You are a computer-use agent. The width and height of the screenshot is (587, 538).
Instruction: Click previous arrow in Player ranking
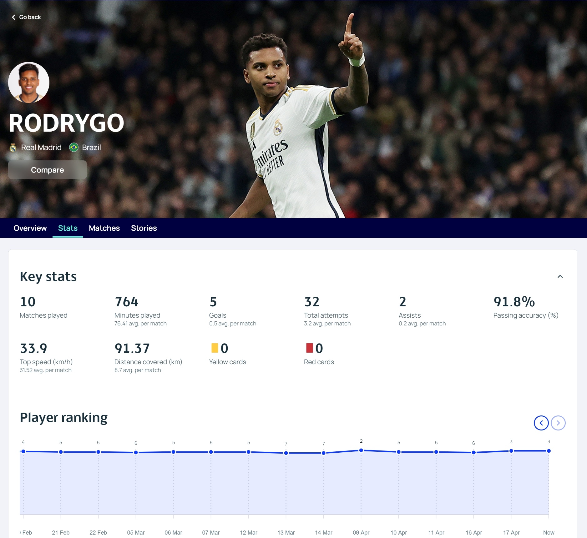point(541,423)
